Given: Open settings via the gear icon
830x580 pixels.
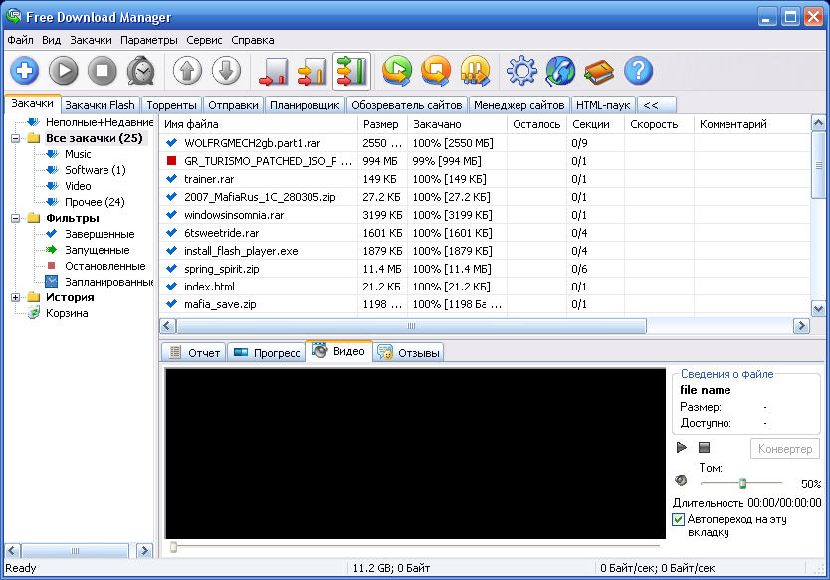Looking at the screenshot, I should point(521,71).
